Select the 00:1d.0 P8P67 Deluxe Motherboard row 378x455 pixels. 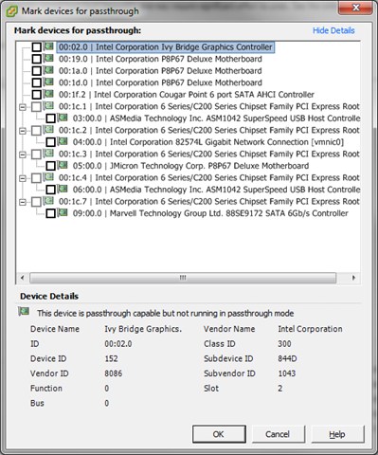click(160, 82)
